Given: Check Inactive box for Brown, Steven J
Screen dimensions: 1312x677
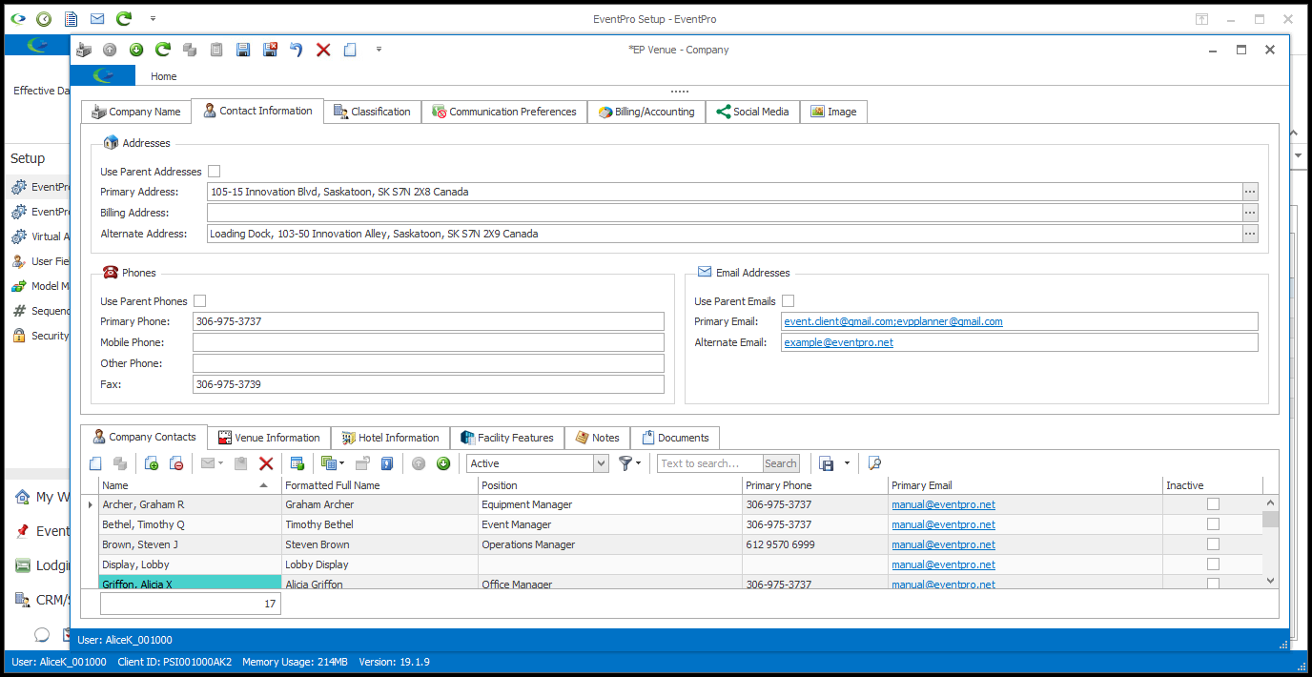Looking at the screenshot, I should 1214,544.
